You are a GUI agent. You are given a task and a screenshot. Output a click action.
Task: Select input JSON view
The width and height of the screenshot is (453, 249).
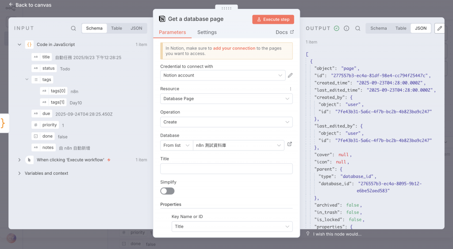(x=136, y=28)
